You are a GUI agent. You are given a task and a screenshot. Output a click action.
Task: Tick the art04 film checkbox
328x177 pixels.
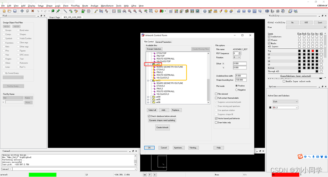pyautogui.click(x=151, y=97)
